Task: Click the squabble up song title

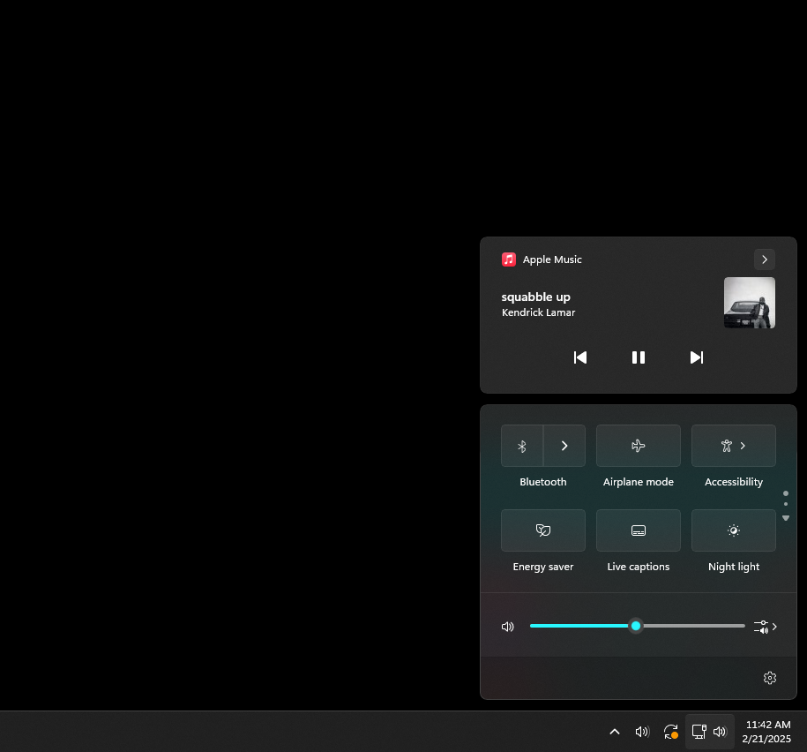Action: pos(535,297)
